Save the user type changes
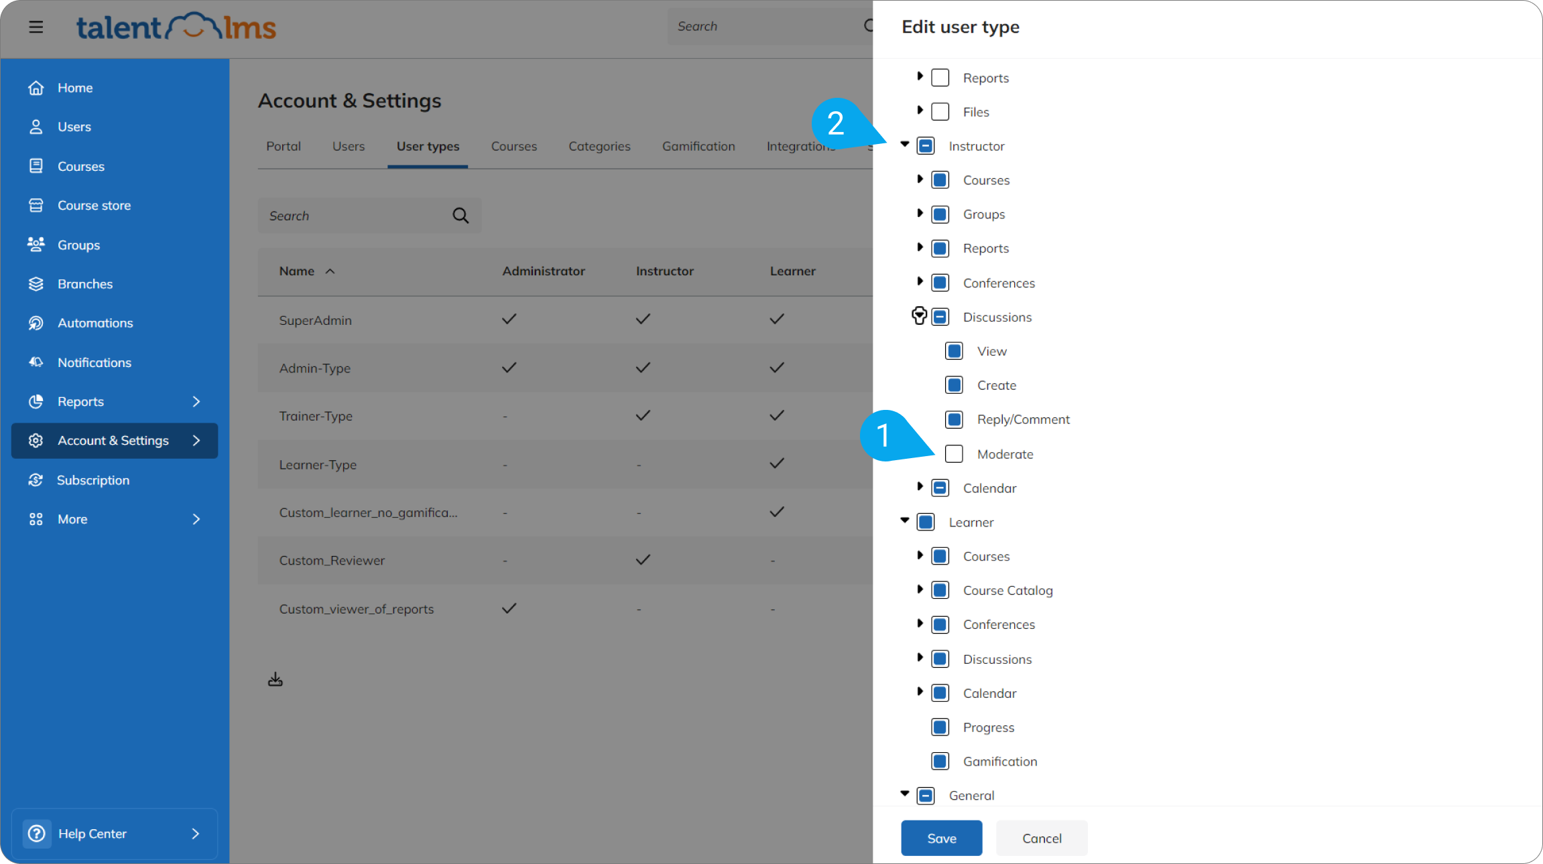This screenshot has width=1543, height=864. tap(942, 838)
